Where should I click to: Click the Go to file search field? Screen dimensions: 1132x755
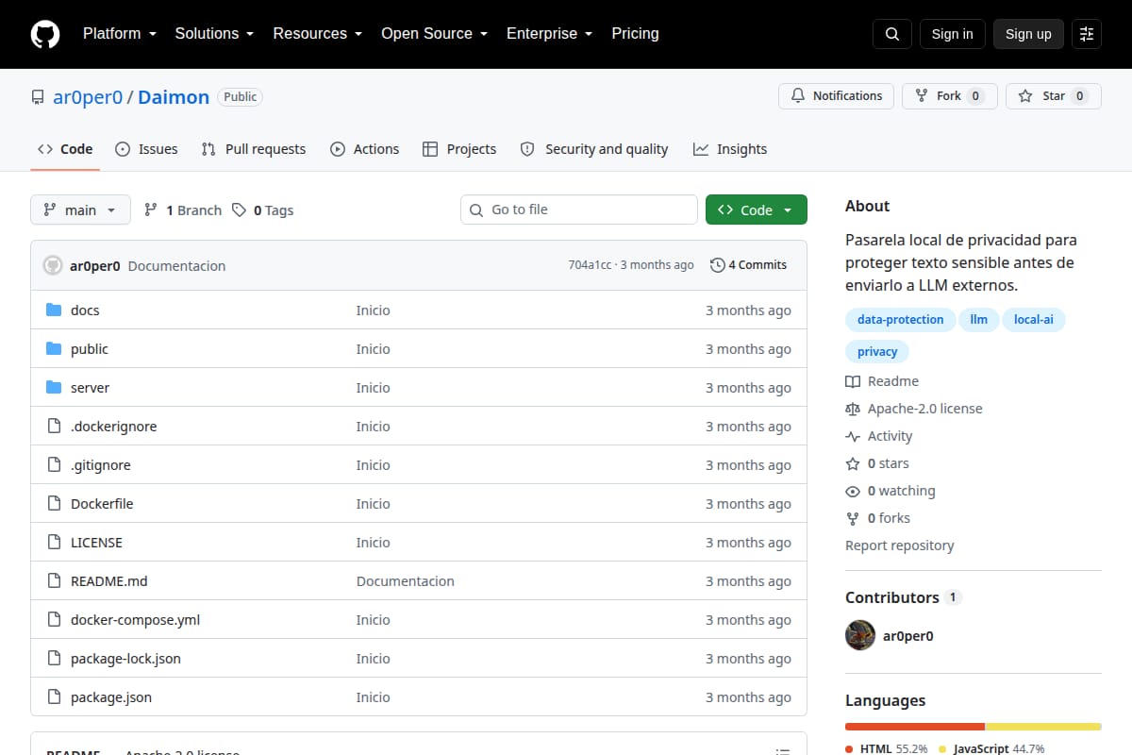point(579,210)
